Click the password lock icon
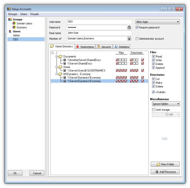190x188 pixels. (x=129, y=27)
